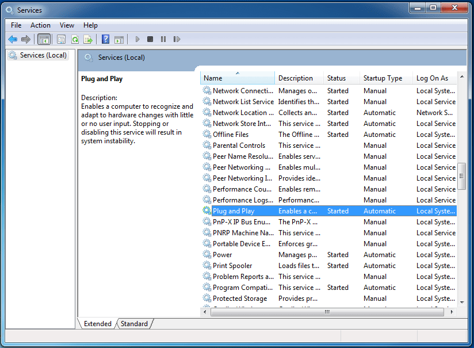Image resolution: width=474 pixels, height=348 pixels.
Task: Click the Back arrow in the toolbar
Action: (x=13, y=39)
